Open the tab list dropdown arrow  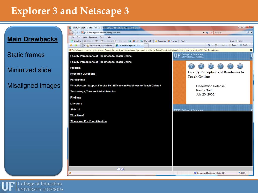click(x=85, y=45)
